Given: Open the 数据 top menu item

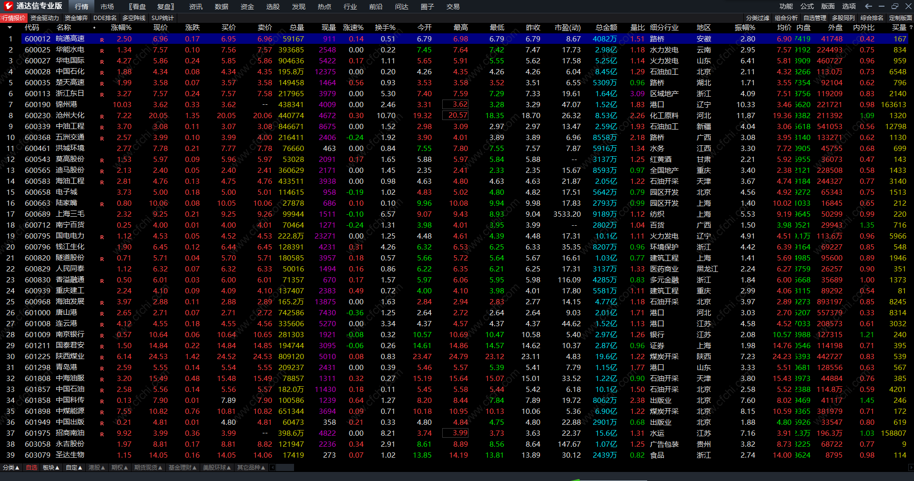Looking at the screenshot, I should (222, 7).
